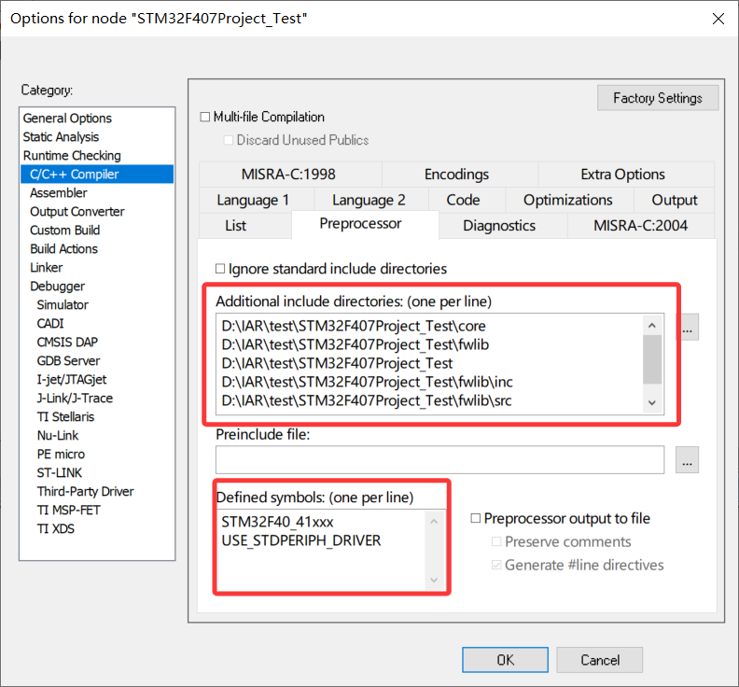
Task: Select C/C++ Compiler category
Action: pyautogui.click(x=97, y=174)
